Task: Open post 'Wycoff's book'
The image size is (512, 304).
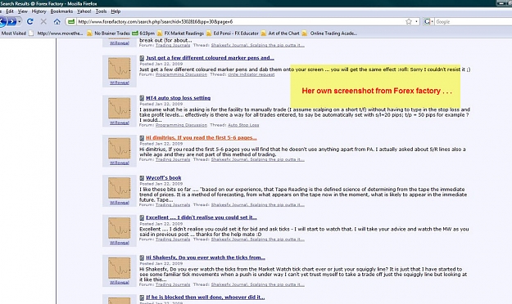Action: tap(163, 177)
